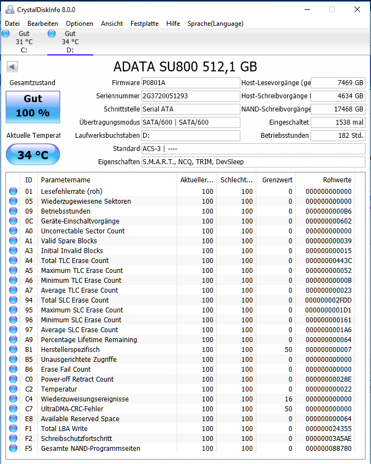Select the Total LBA Write row text
371x464 pixels.
(64, 428)
